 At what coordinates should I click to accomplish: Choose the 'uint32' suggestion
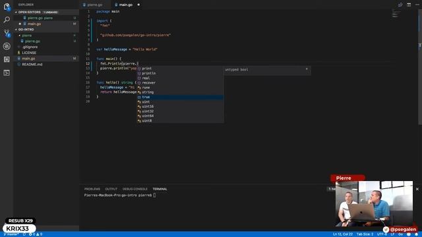tap(180, 111)
